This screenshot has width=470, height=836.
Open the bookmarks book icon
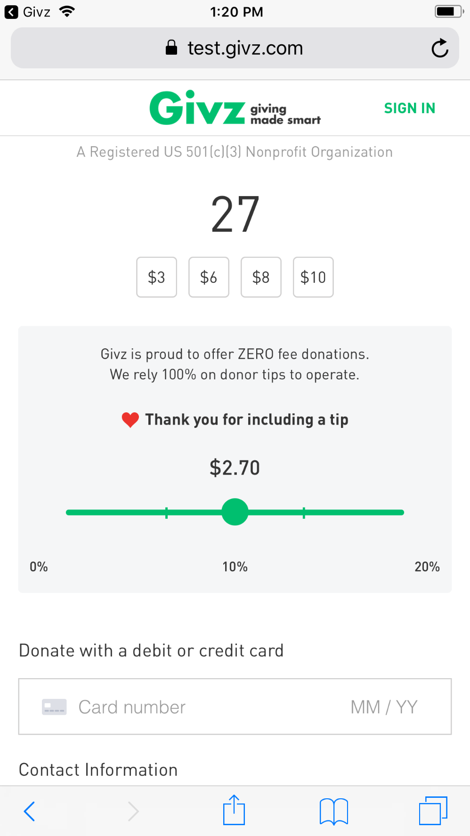333,811
